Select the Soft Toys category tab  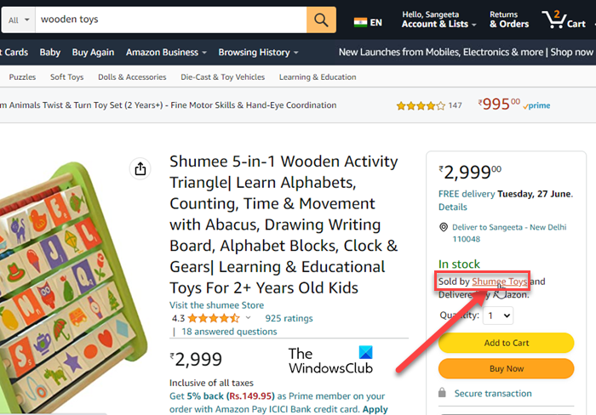(x=66, y=77)
